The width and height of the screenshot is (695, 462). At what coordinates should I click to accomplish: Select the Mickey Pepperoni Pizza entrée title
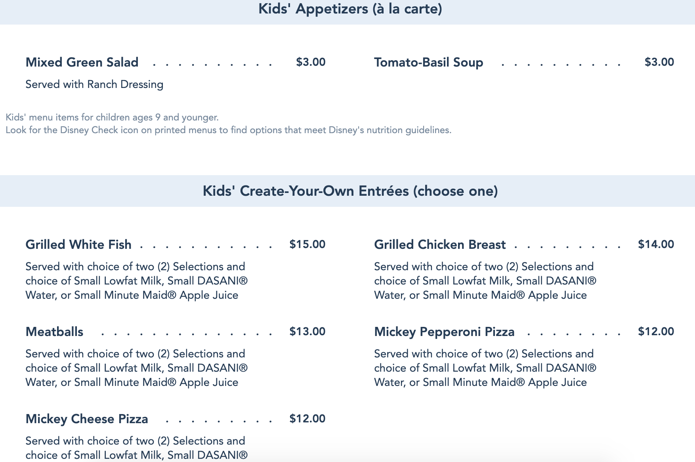coord(444,332)
